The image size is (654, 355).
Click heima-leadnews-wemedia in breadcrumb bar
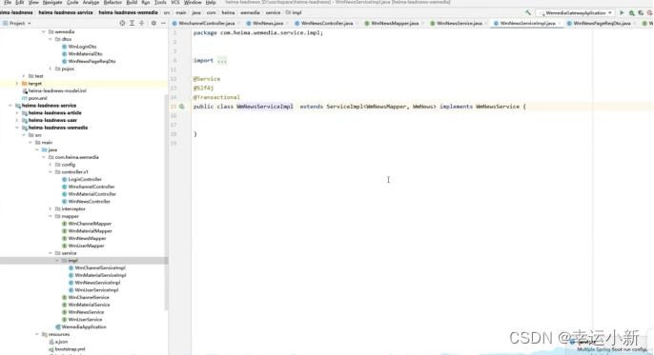128,13
